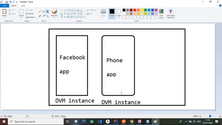Open Customize Quick Access Toolbar dropdown
The height and width of the screenshot is (125, 222).
pos(17,2)
